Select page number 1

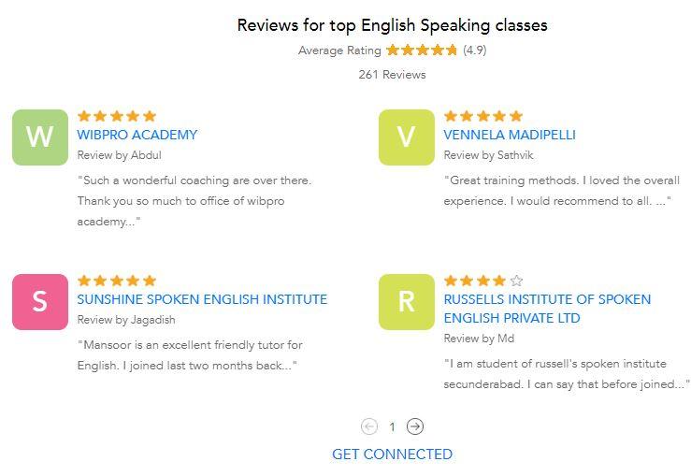point(392,426)
